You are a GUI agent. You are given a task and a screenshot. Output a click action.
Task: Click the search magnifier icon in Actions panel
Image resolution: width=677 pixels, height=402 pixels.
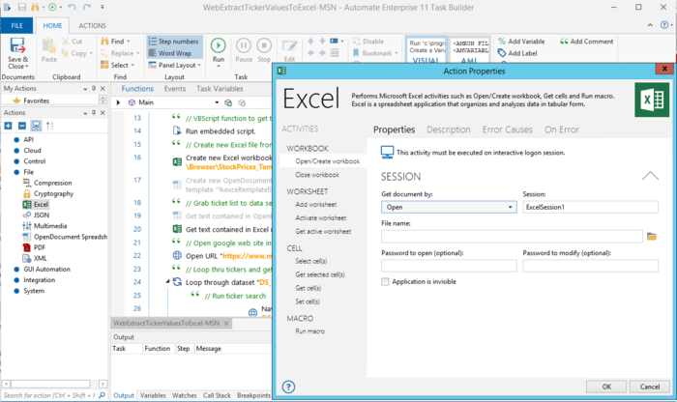(x=102, y=395)
